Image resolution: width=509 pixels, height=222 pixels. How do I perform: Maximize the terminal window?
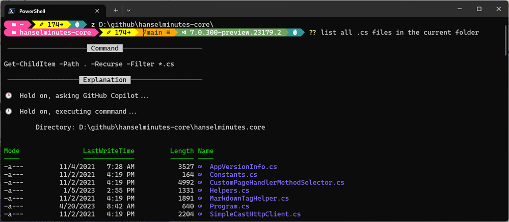(x=478, y=9)
